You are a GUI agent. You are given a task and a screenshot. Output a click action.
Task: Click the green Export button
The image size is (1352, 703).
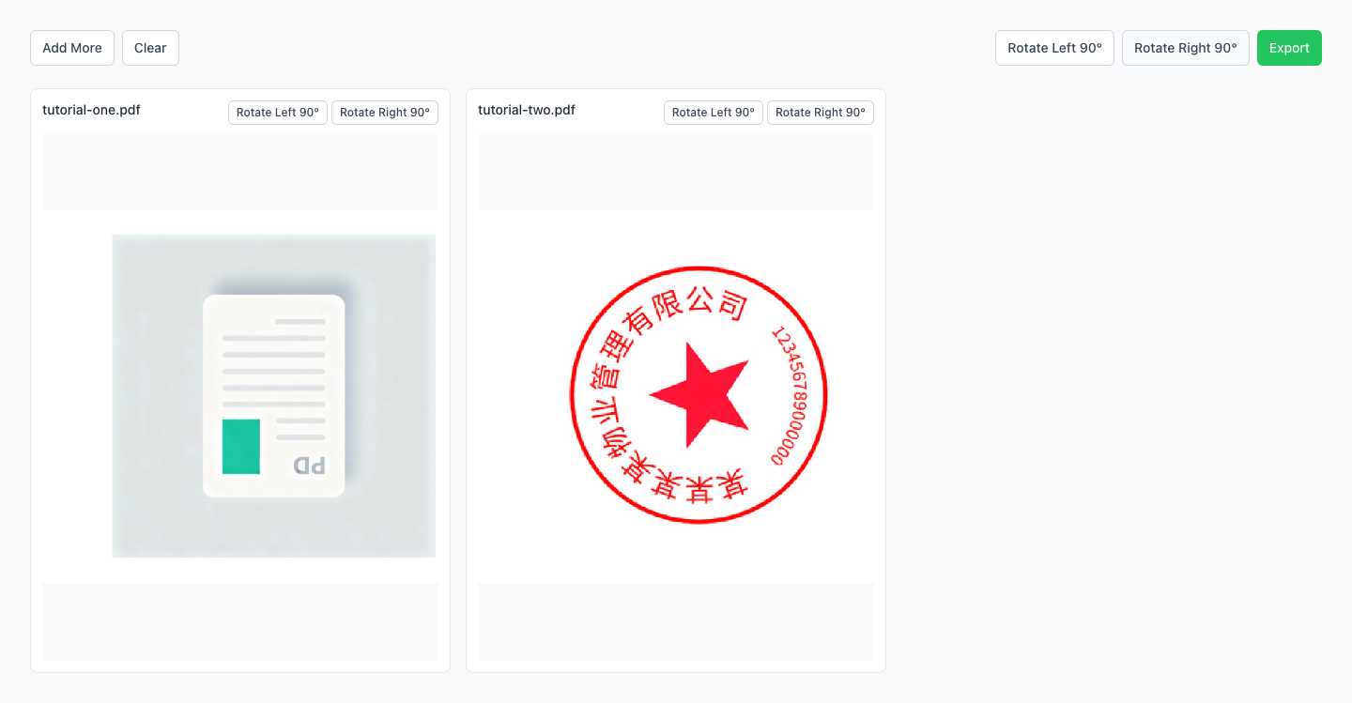pyautogui.click(x=1289, y=48)
